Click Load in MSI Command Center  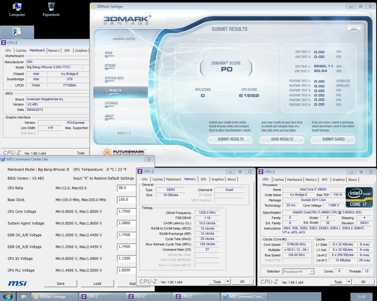point(97,283)
